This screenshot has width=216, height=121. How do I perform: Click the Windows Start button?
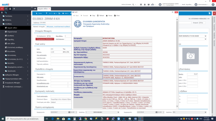tap(3, 119)
